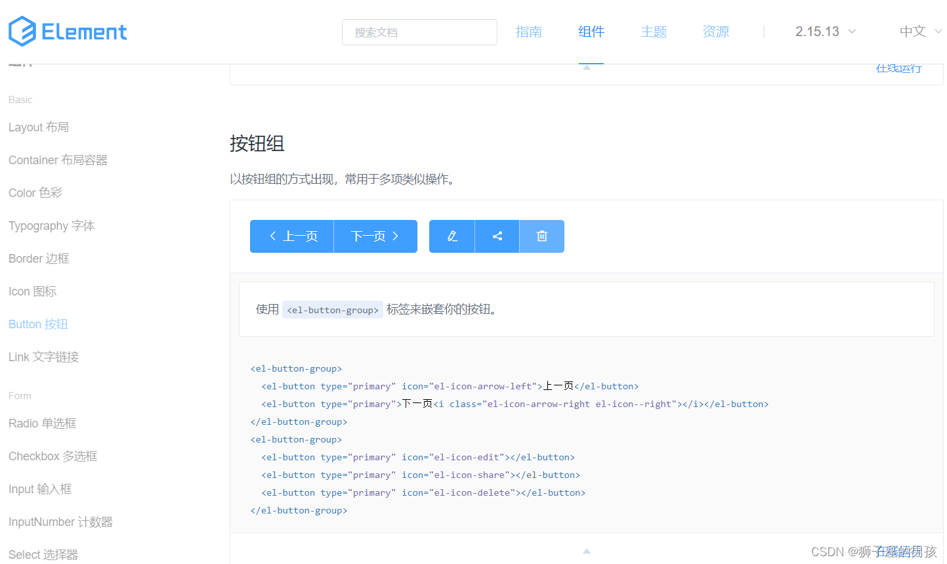Click the 下一页 next page button

[x=375, y=236]
